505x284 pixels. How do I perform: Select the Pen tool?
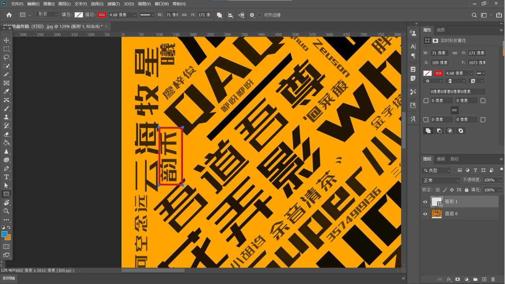(x=6, y=168)
